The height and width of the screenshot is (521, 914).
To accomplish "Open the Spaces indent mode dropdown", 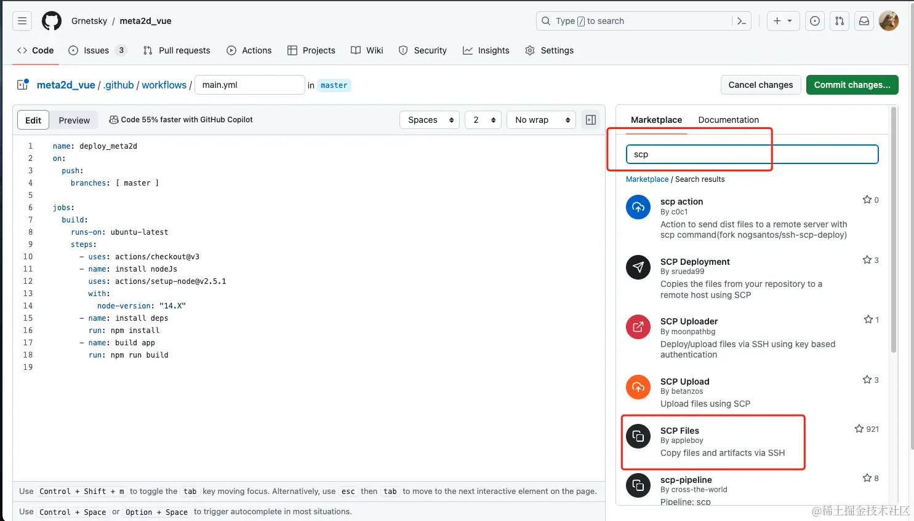I will click(x=430, y=120).
